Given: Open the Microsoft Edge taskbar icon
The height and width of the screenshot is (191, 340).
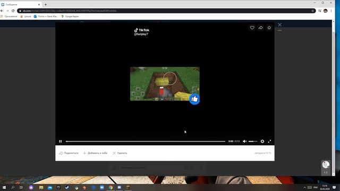Looking at the screenshot, I should pos(93,187).
